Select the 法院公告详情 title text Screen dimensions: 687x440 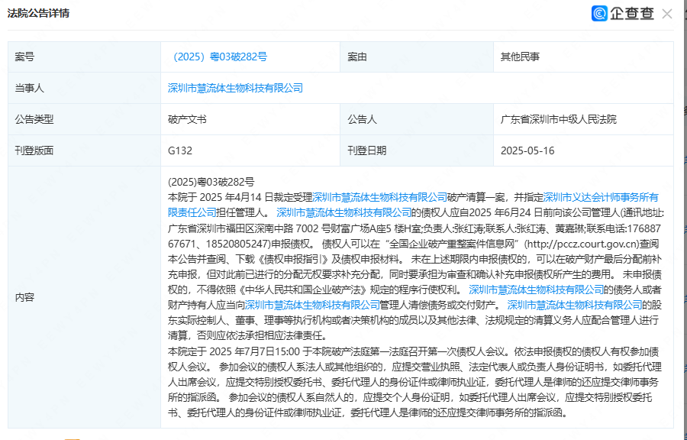pos(38,14)
